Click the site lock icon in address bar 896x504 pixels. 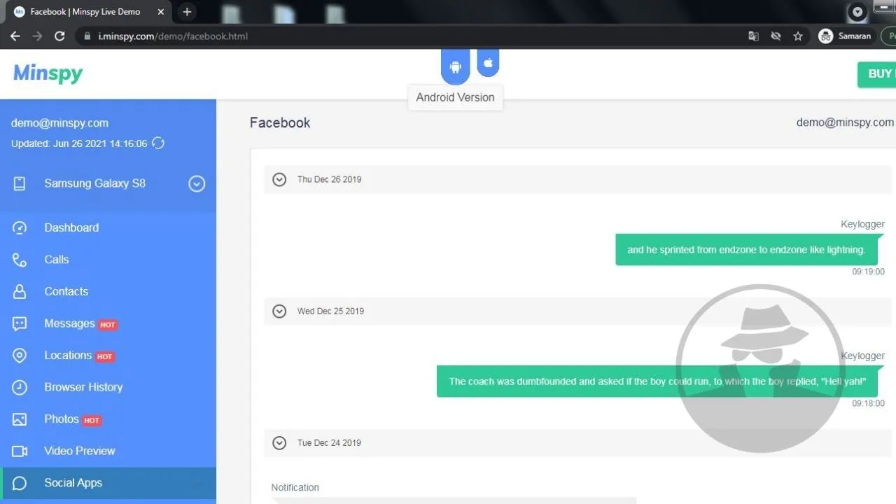(x=87, y=36)
